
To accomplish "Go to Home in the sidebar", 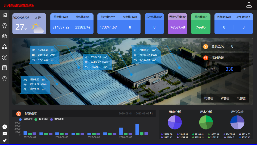I will (5, 15).
